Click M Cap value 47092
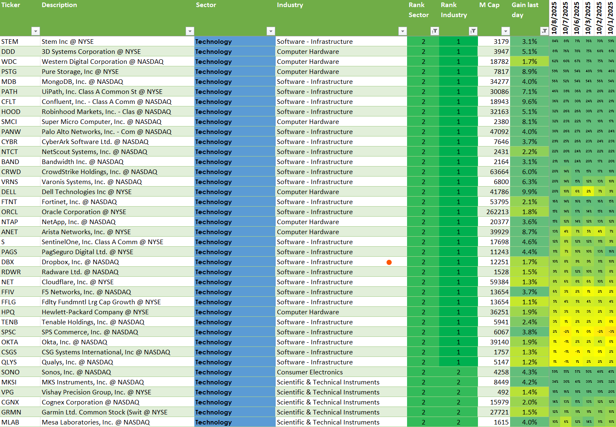This screenshot has height=427, width=616. click(x=494, y=131)
